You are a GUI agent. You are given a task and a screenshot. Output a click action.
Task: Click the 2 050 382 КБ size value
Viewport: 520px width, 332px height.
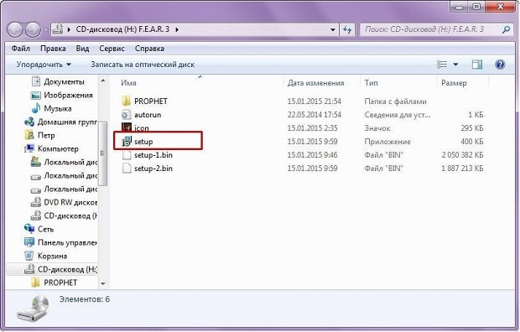pyautogui.click(x=462, y=155)
